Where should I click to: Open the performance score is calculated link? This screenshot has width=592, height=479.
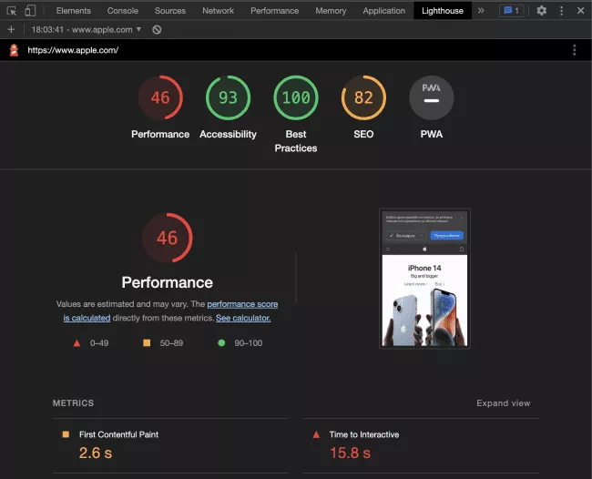tap(242, 304)
